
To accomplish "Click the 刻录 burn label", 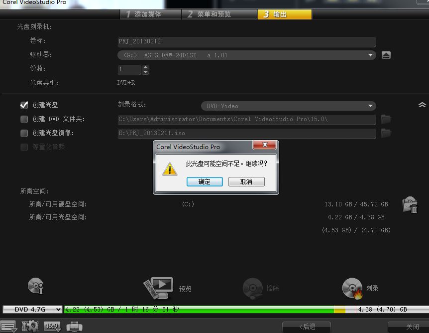I will pyautogui.click(x=372, y=288).
